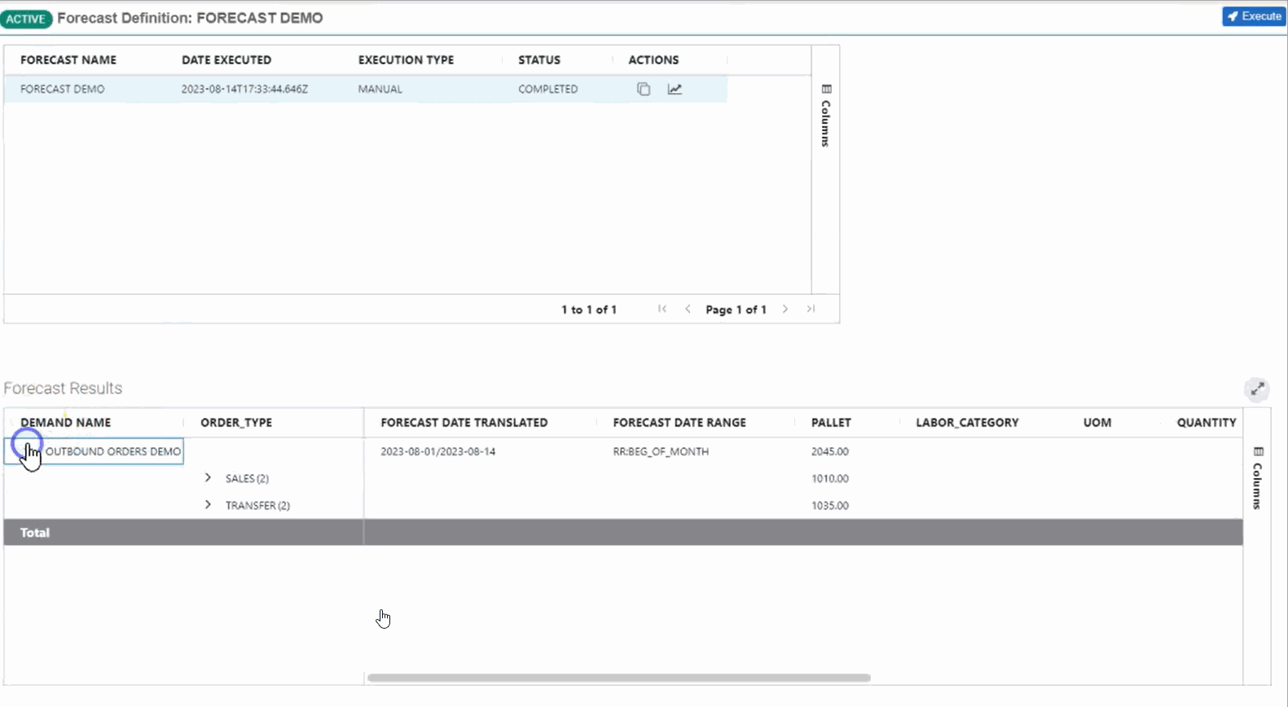Open Columns panel in forecast executions grid

point(826,116)
